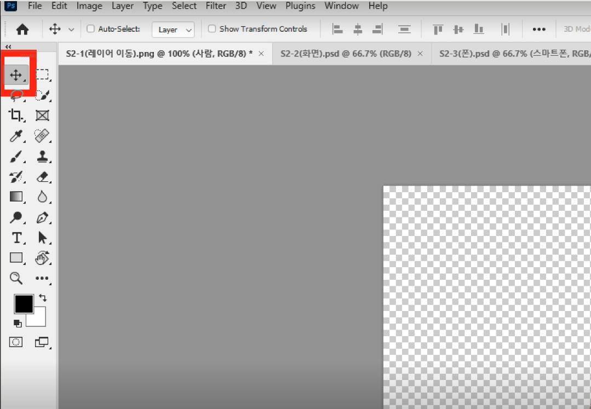
Task: Select the Eraser tool
Action: click(x=42, y=177)
